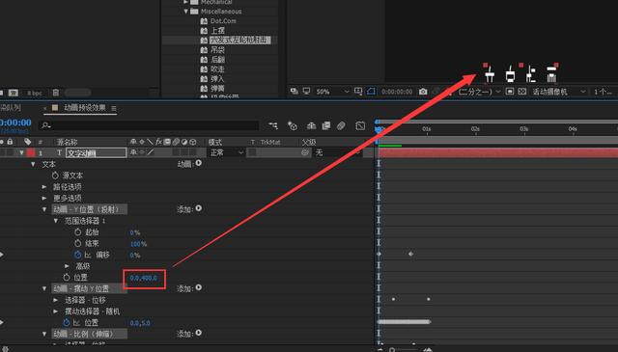618x352 pixels.
Task: Click the TrkMat column header
Action: (x=270, y=142)
